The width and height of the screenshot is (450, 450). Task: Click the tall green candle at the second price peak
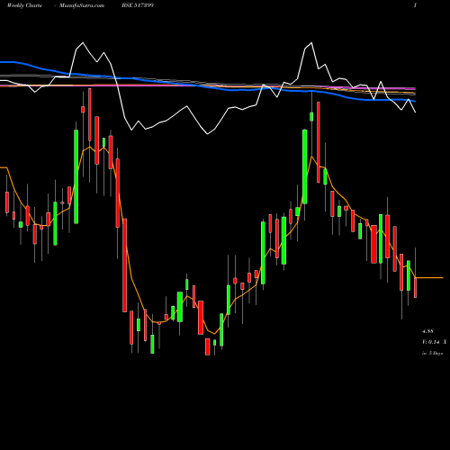(304, 166)
